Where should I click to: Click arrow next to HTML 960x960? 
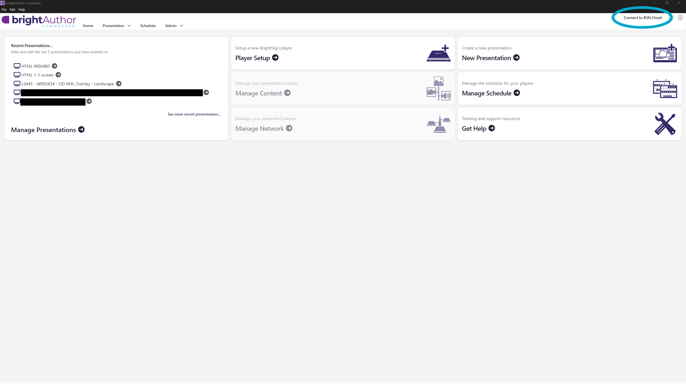pyautogui.click(x=54, y=66)
